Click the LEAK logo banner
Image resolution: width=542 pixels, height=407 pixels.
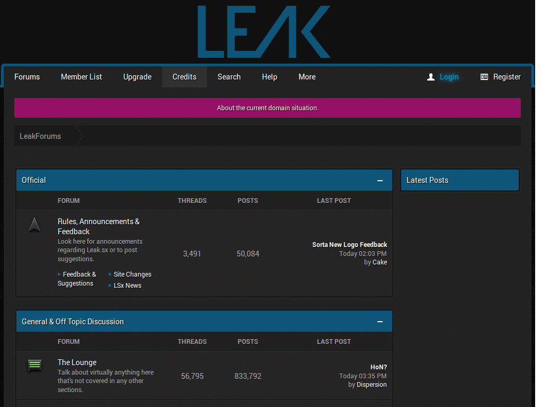click(x=264, y=31)
